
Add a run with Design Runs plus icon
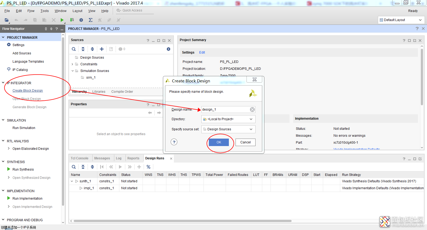point(139,167)
